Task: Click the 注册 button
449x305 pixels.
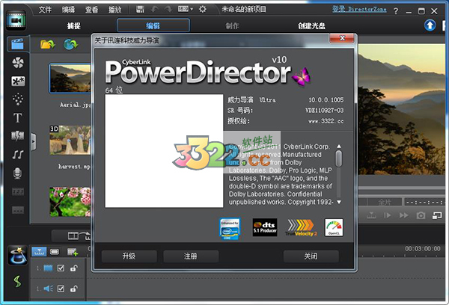Action: point(191,256)
